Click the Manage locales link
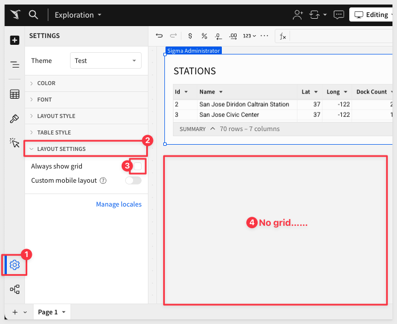The width and height of the screenshot is (397, 324). [x=118, y=204]
